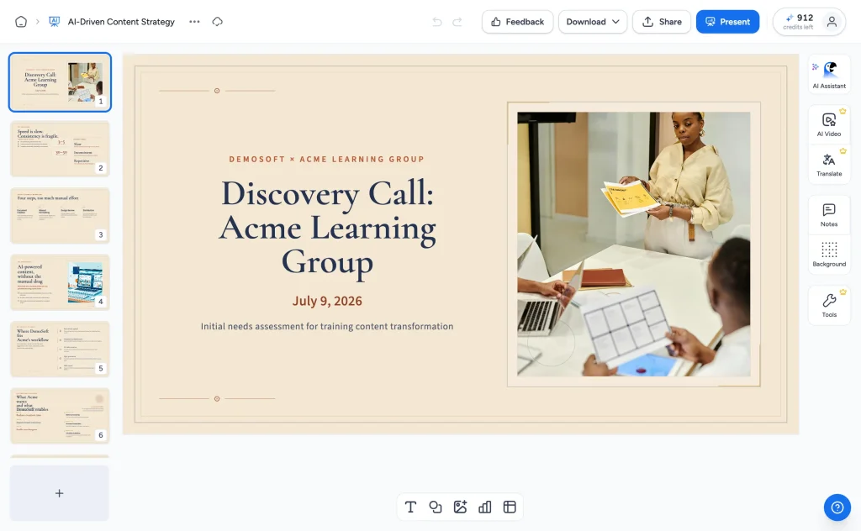Open the Download dropdown

click(593, 22)
